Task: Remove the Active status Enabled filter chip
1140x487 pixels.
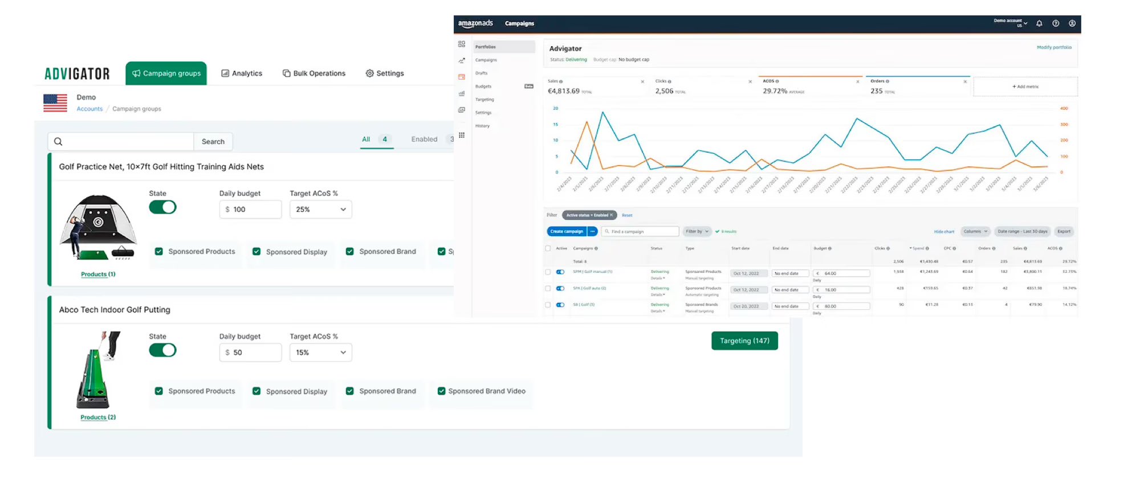Action: coord(612,215)
